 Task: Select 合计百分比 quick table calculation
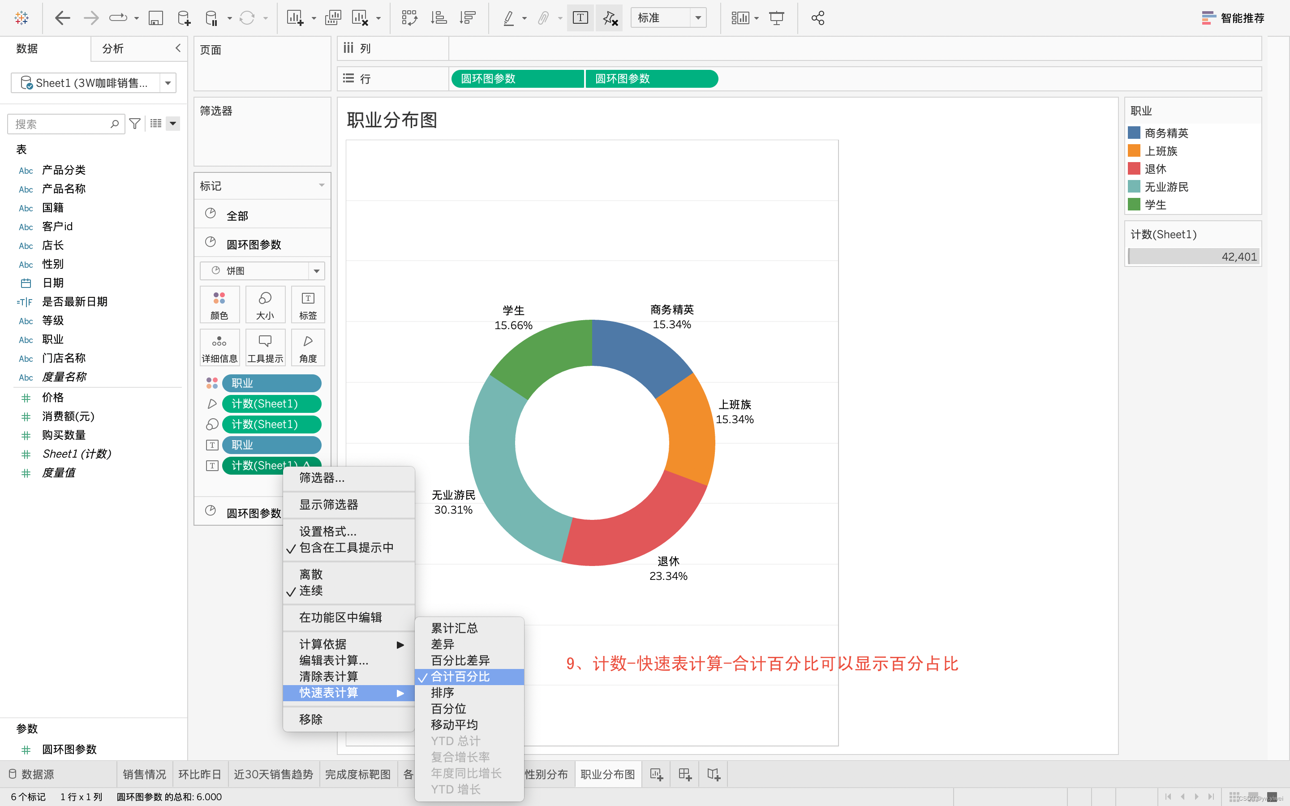[469, 677]
